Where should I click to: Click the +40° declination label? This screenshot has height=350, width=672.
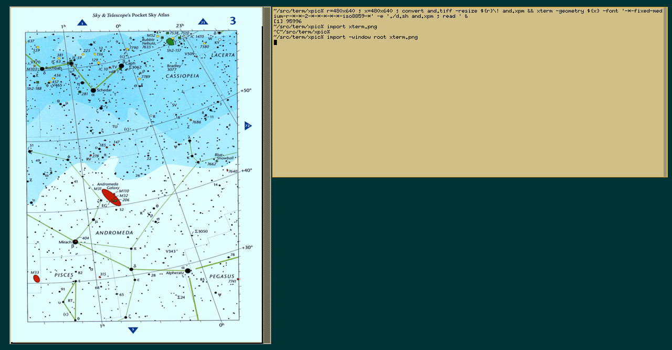pyautogui.click(x=246, y=170)
